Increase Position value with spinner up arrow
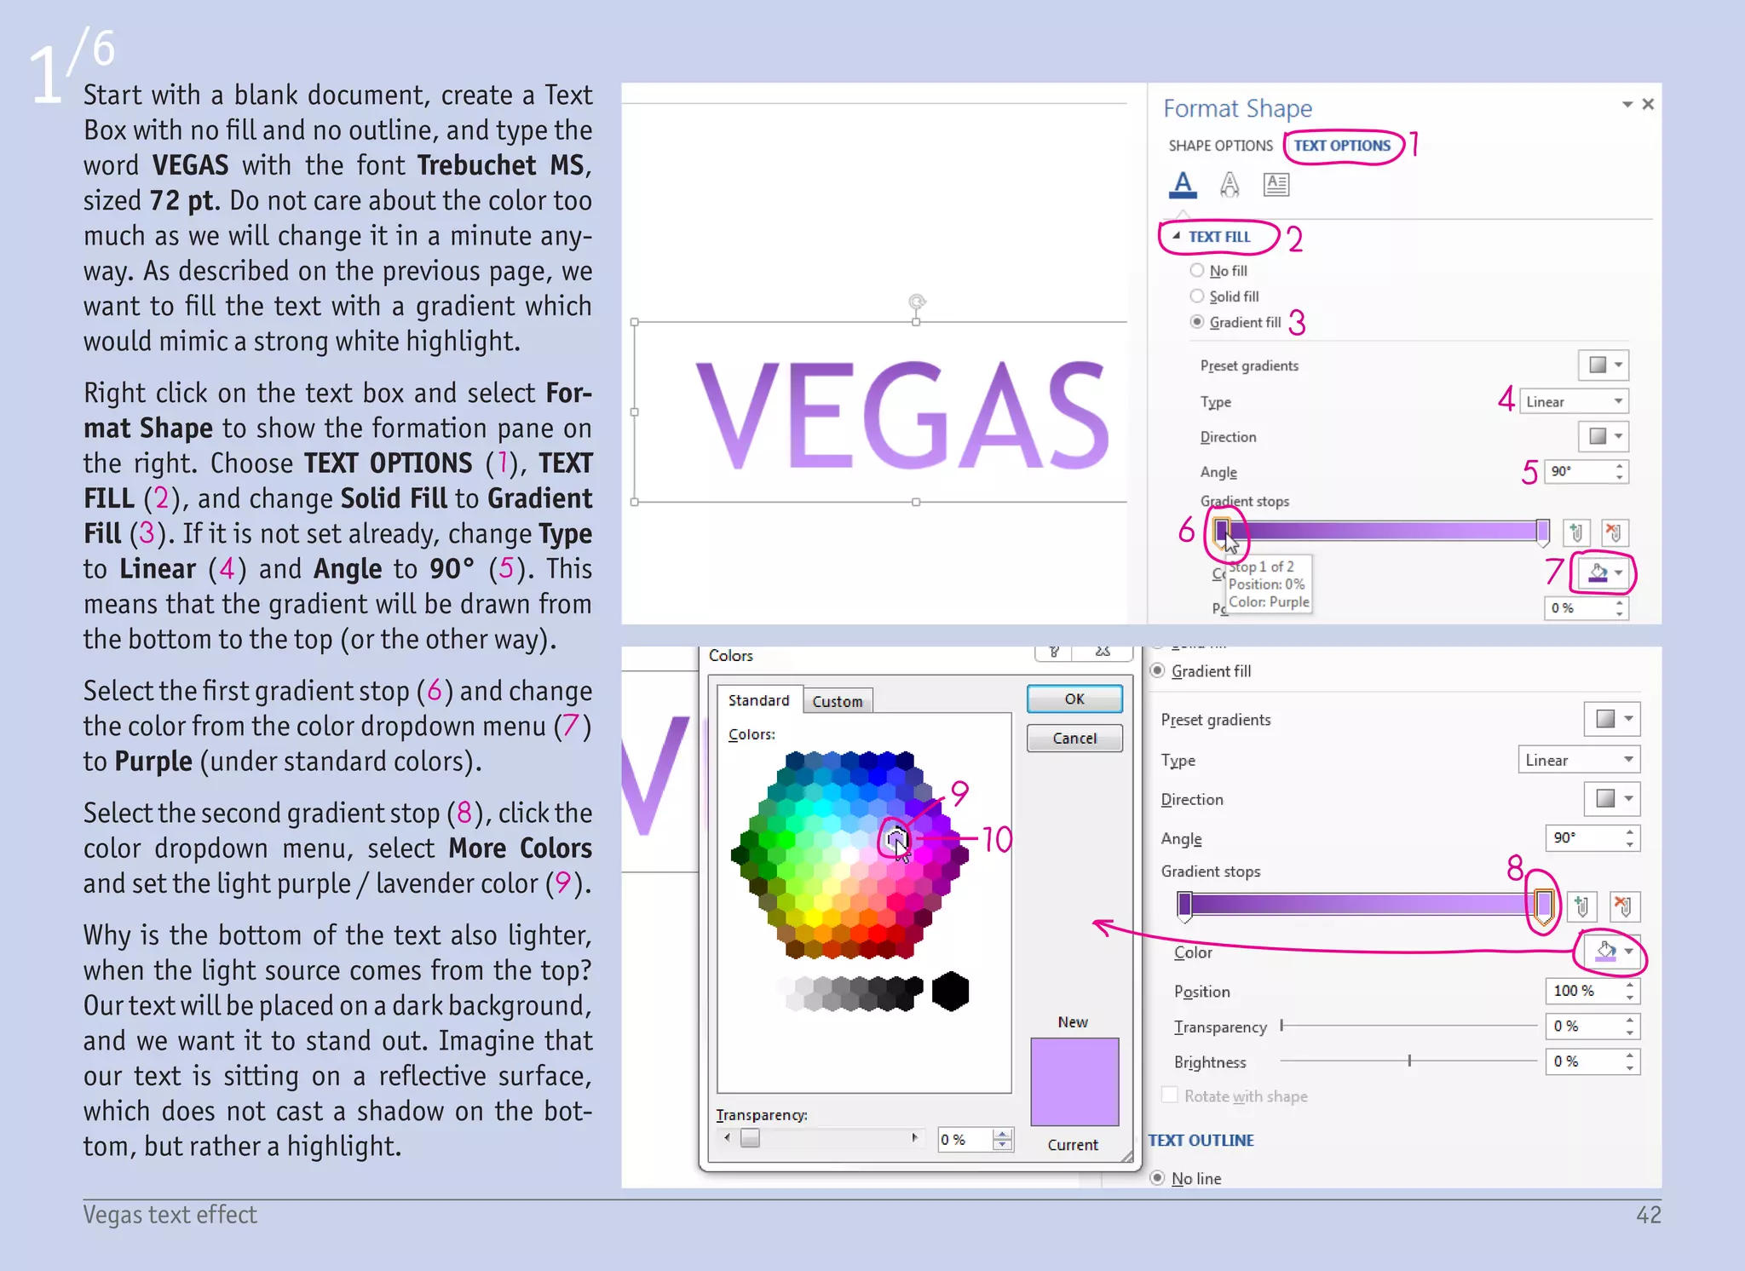 point(1630,985)
